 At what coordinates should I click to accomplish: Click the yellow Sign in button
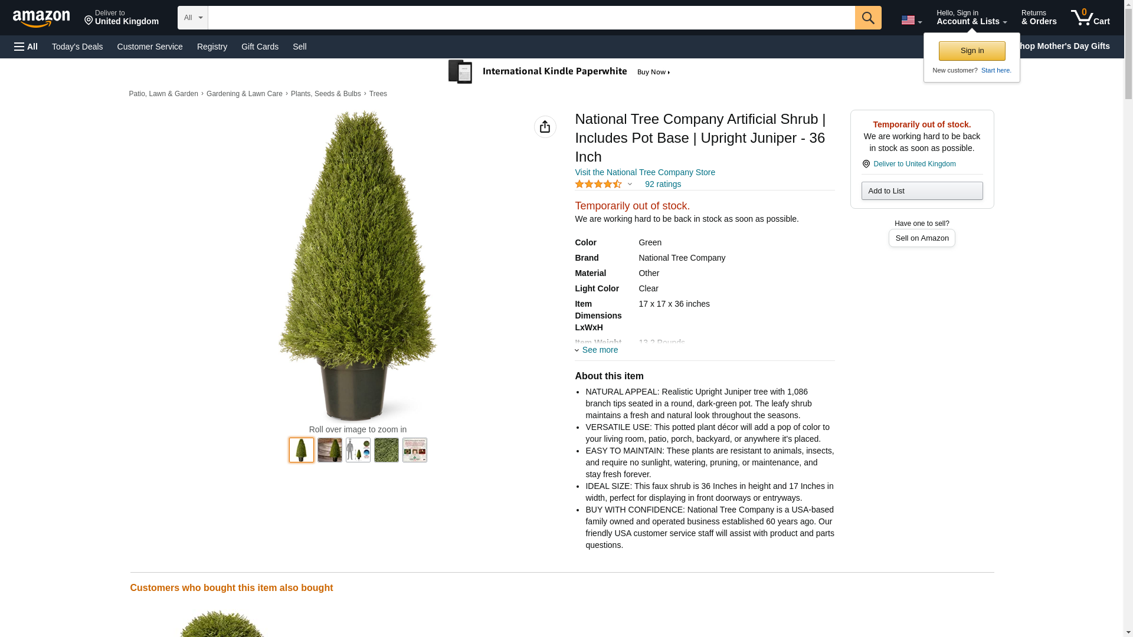[x=972, y=51]
